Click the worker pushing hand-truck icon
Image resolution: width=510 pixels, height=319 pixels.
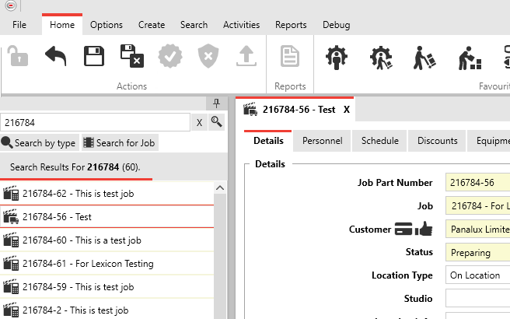pos(424,57)
